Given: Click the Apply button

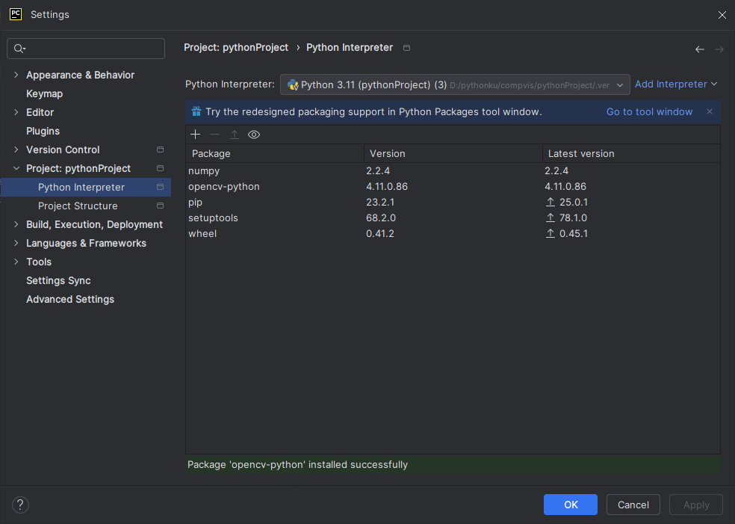Looking at the screenshot, I should click(x=696, y=505).
